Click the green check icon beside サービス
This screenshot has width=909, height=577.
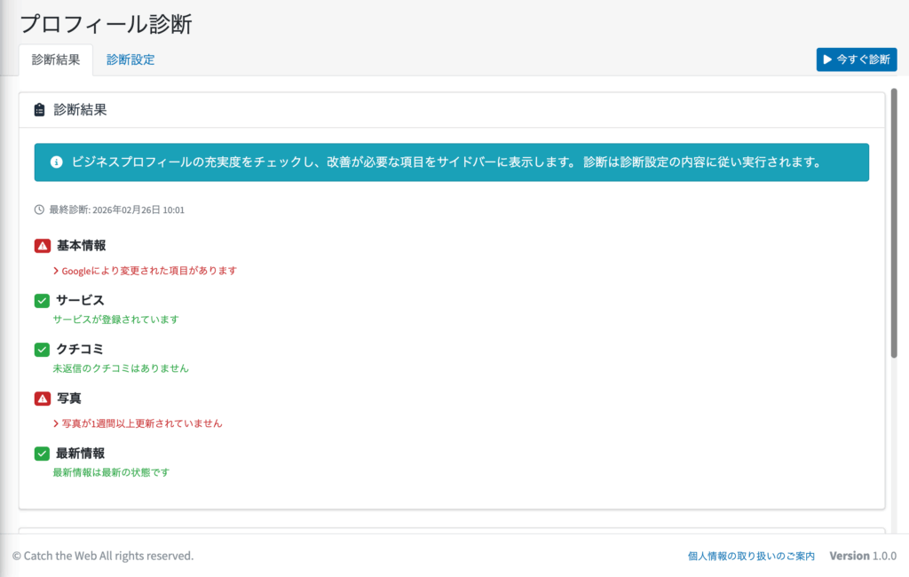[42, 301]
